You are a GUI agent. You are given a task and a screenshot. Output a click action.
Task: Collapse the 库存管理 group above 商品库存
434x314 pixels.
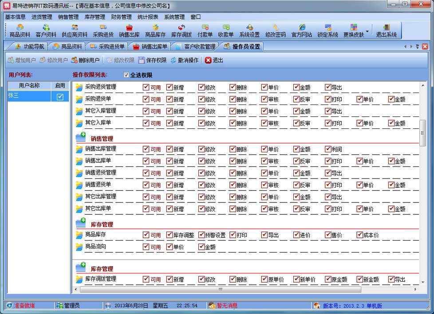click(80, 224)
